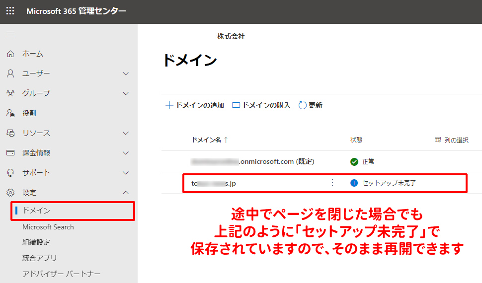
Task: Click the plus icon for ドメインの追加
Action: click(x=169, y=105)
